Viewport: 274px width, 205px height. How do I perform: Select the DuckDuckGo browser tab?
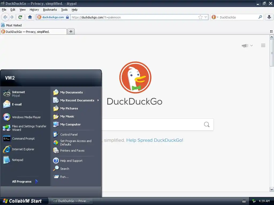(33, 31)
